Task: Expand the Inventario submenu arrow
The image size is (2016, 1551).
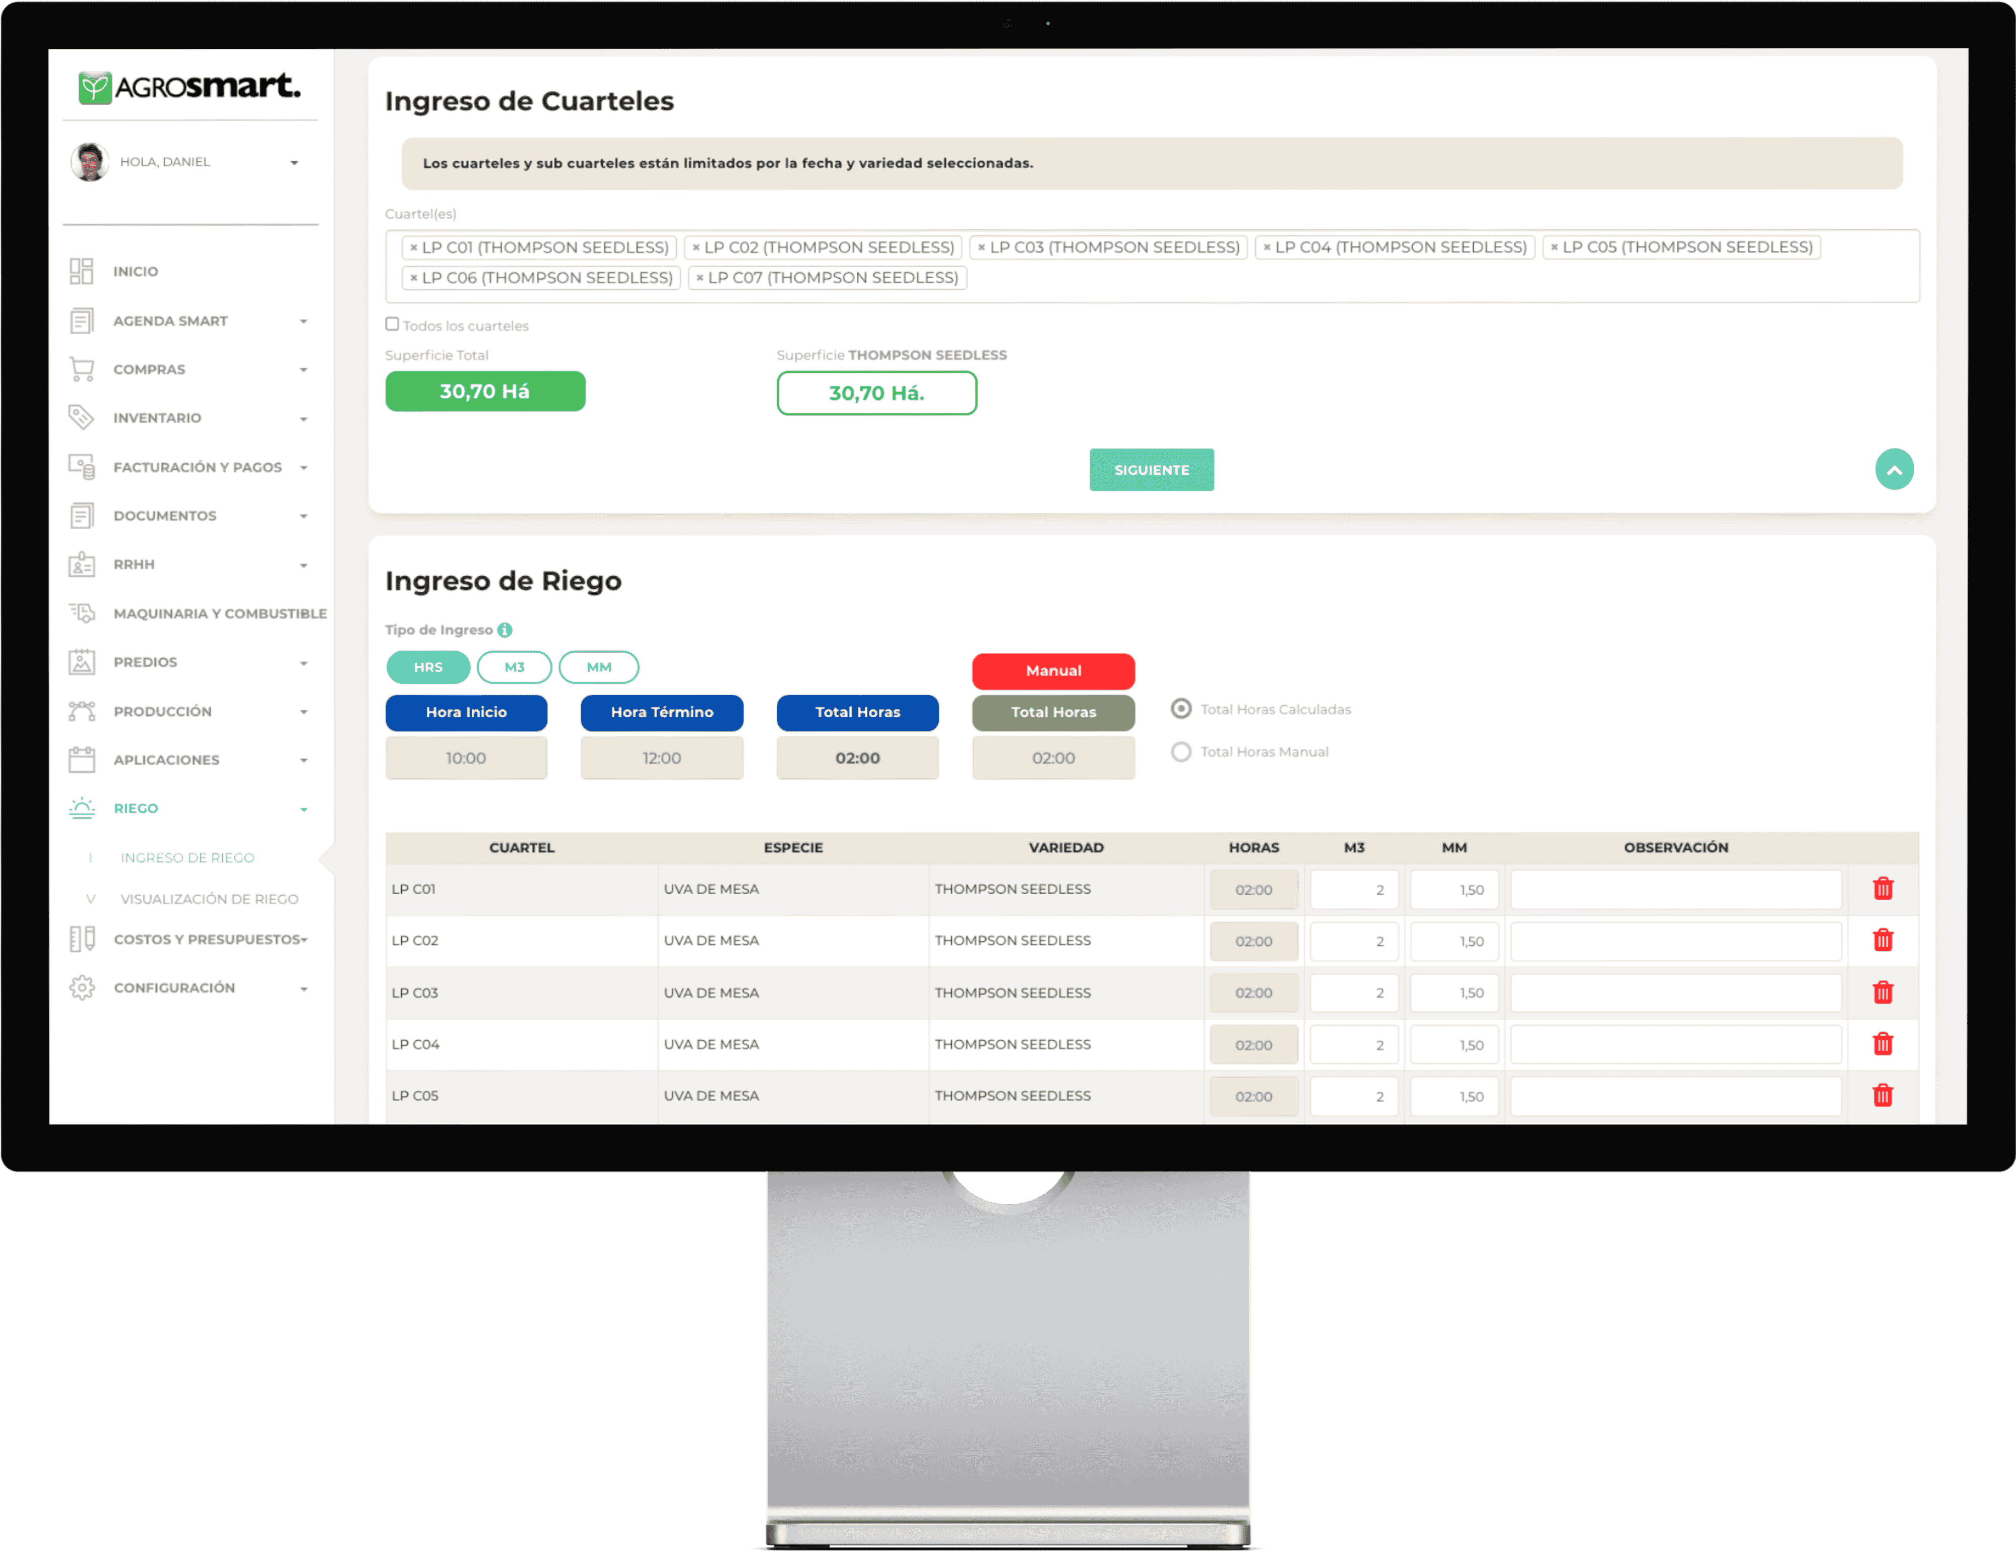Action: click(303, 418)
